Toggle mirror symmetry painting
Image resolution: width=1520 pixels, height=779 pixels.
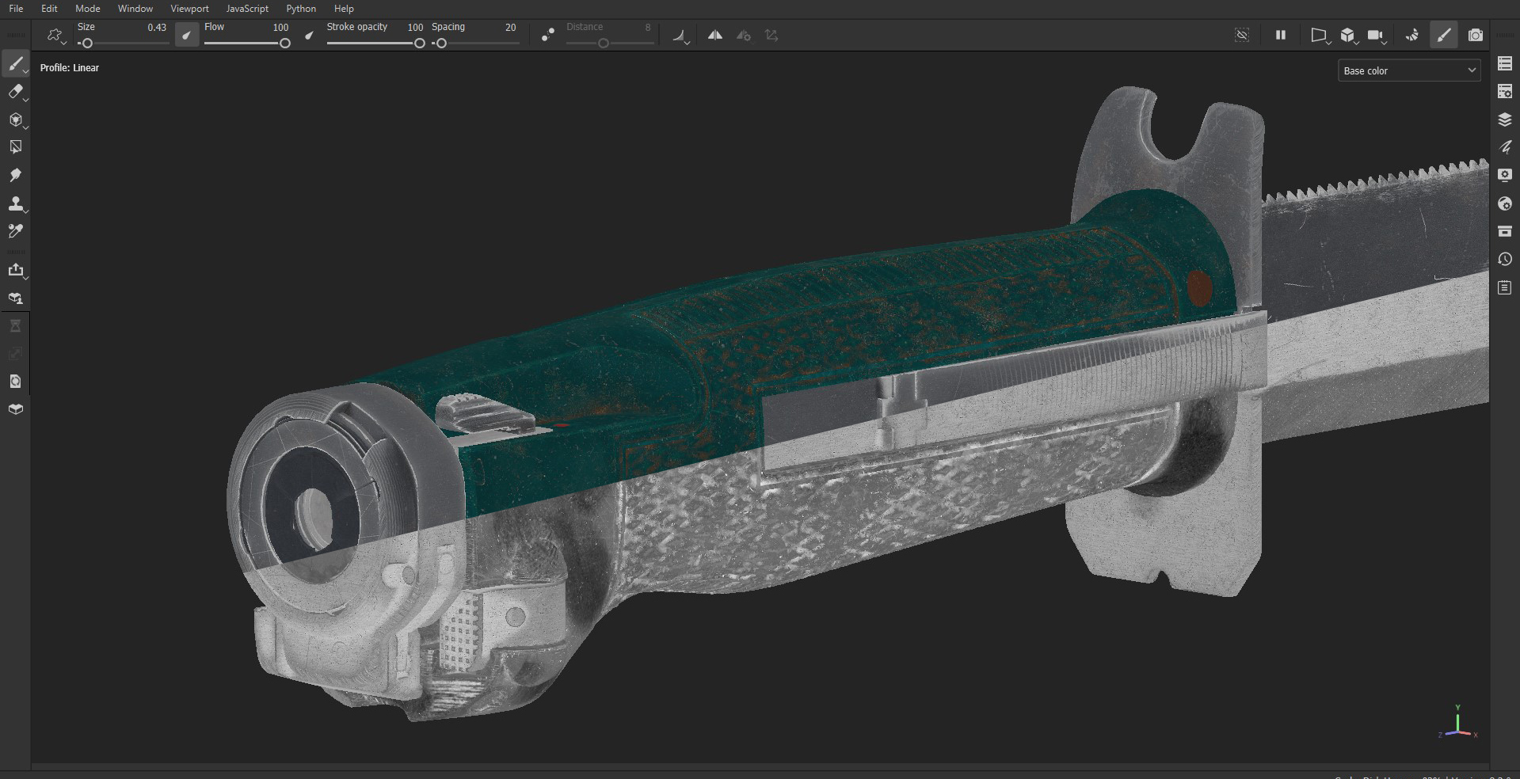pos(714,35)
